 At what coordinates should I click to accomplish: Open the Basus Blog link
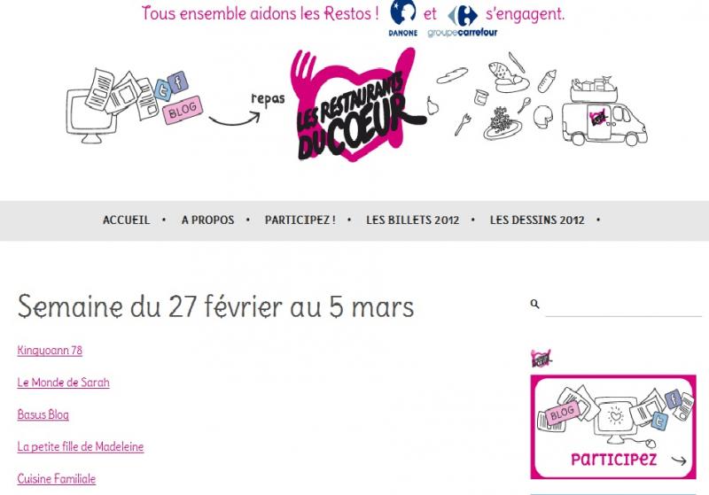coord(43,414)
